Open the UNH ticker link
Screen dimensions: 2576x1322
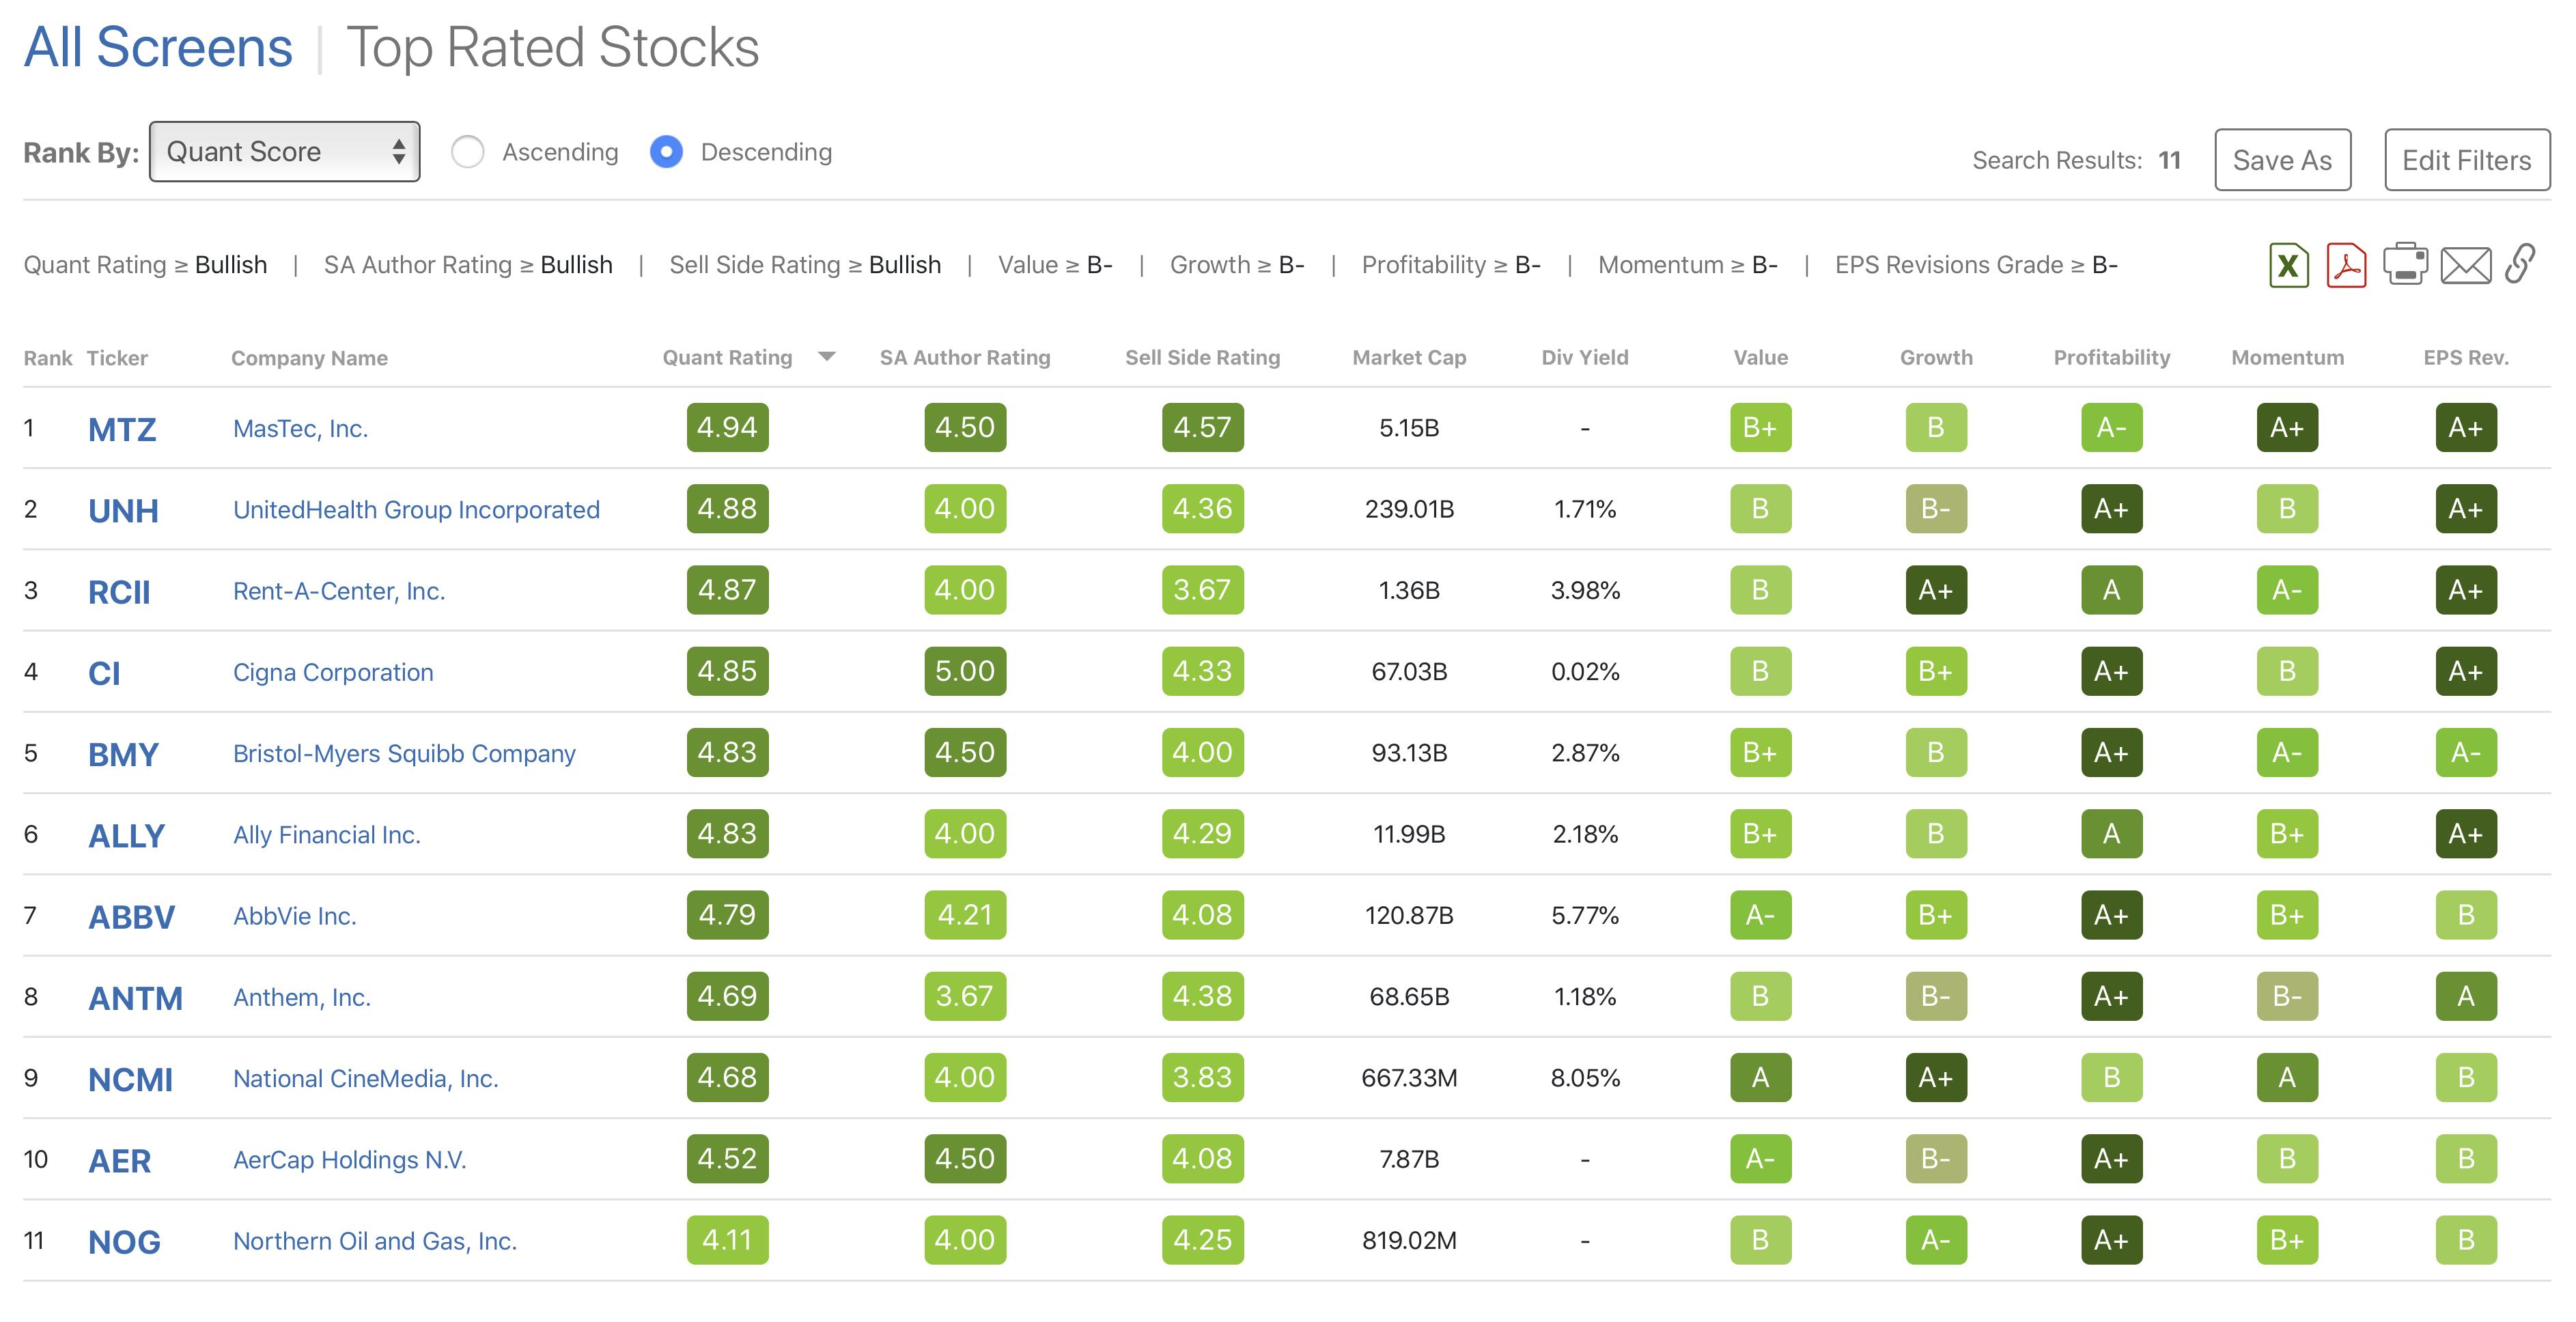(123, 510)
